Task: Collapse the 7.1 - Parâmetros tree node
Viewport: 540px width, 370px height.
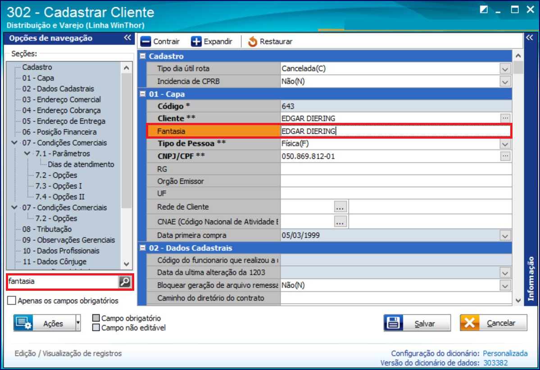Action: pos(27,153)
